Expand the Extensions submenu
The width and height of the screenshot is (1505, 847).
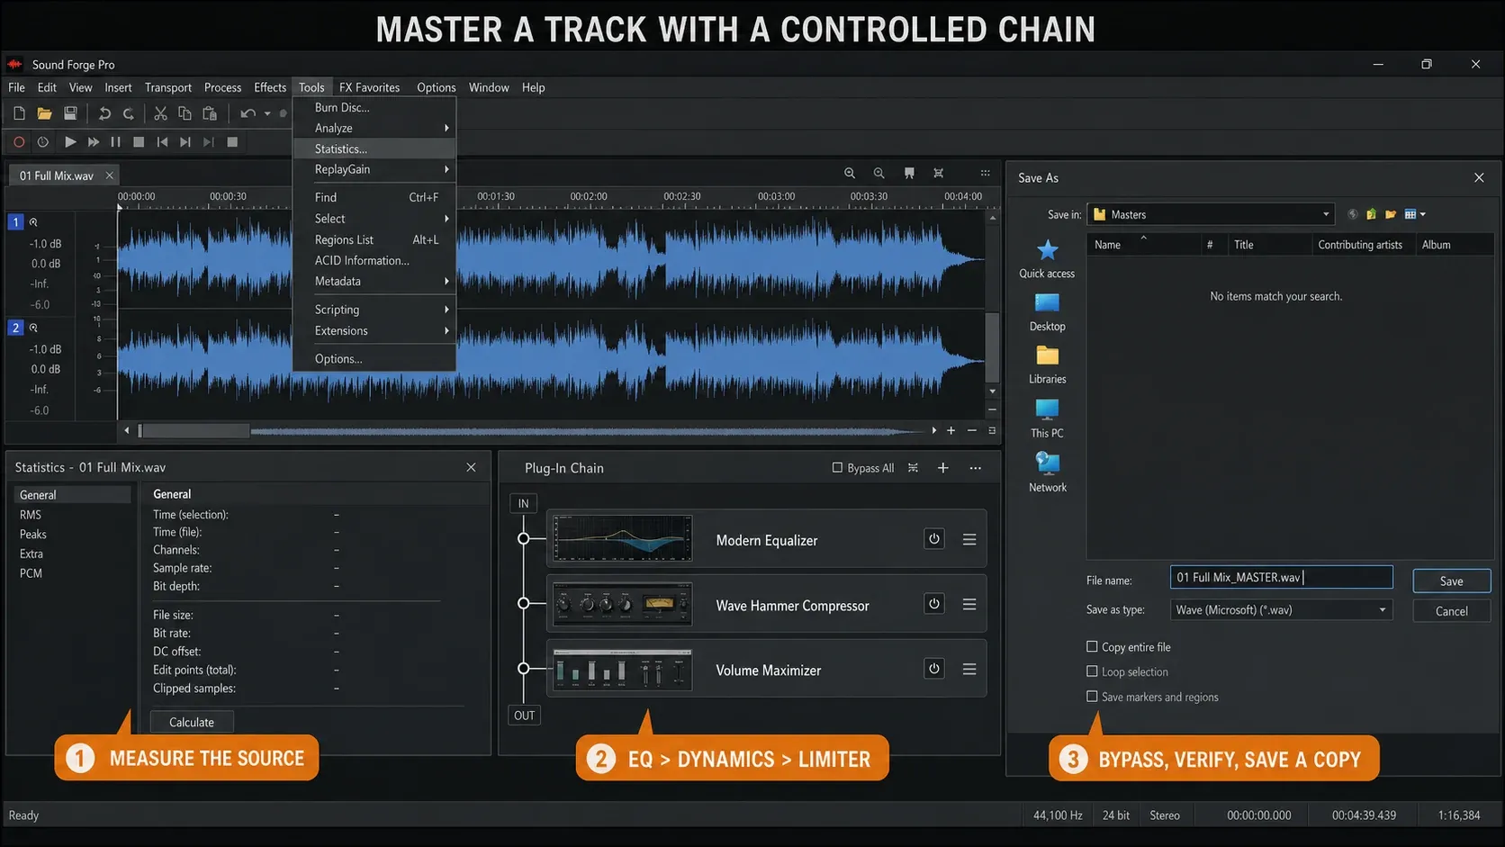point(374,330)
